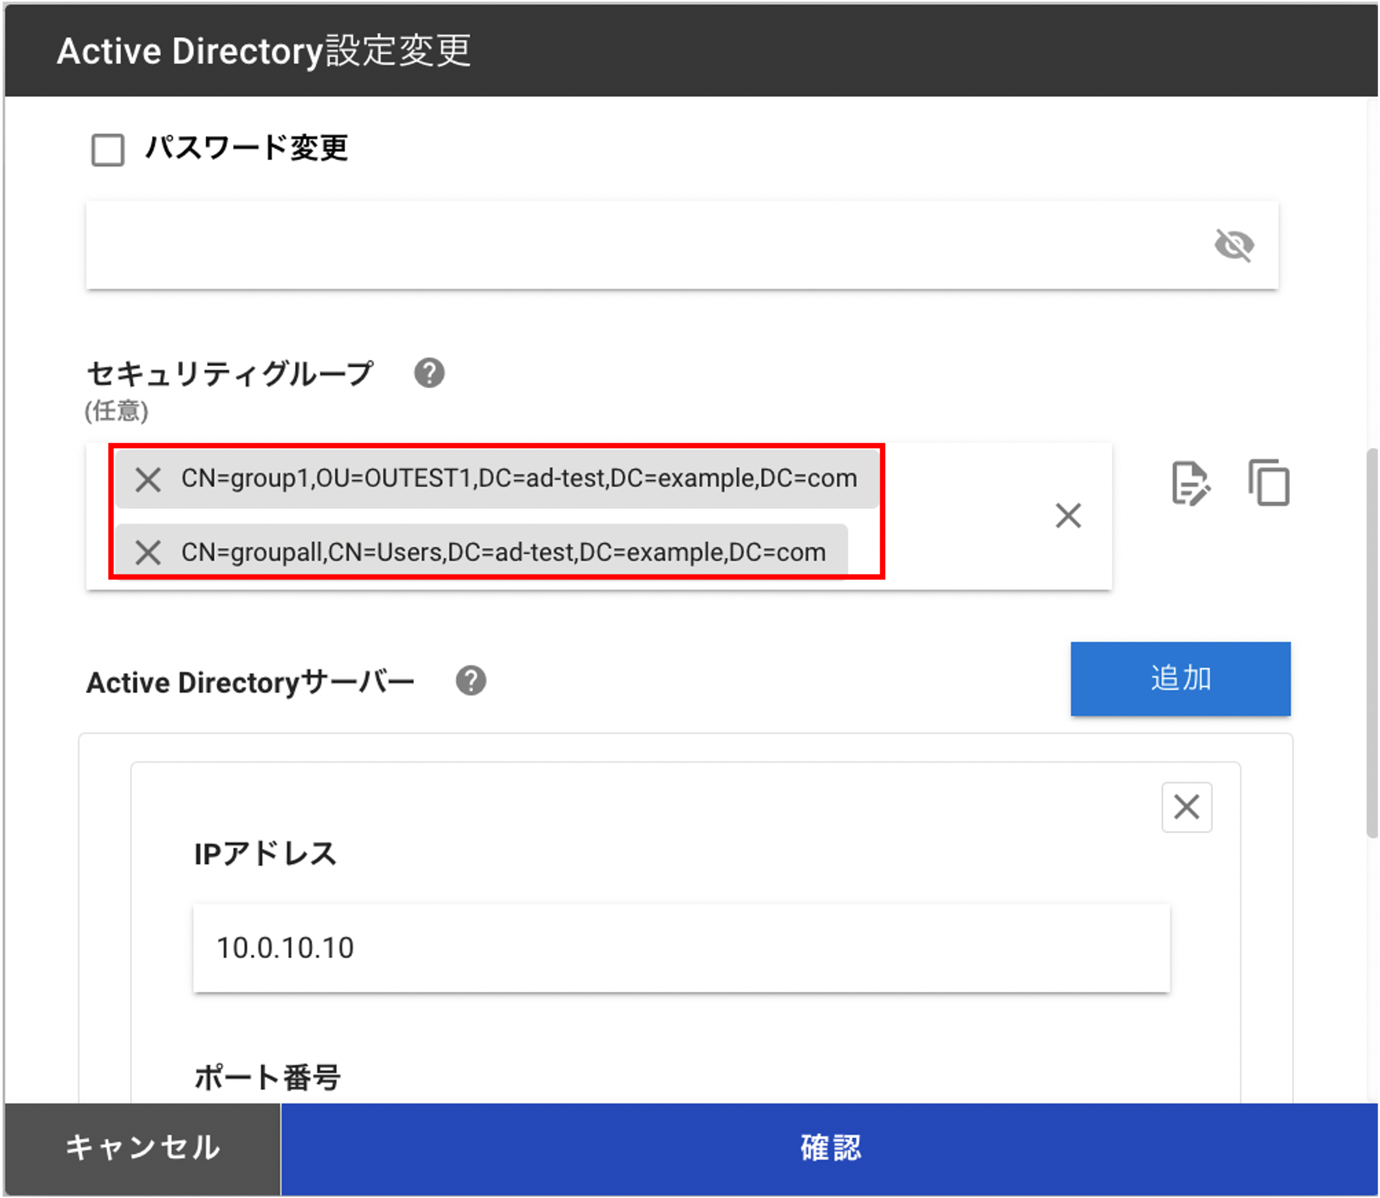Image resolution: width=1380 pixels, height=1198 pixels.
Task: Open help for セキュリティグループ
Action: 429,373
